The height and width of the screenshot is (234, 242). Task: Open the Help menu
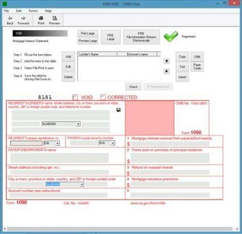point(48,11)
